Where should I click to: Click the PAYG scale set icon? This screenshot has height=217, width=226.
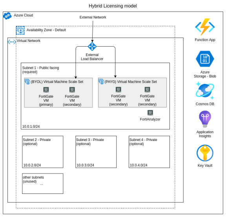click(101, 81)
